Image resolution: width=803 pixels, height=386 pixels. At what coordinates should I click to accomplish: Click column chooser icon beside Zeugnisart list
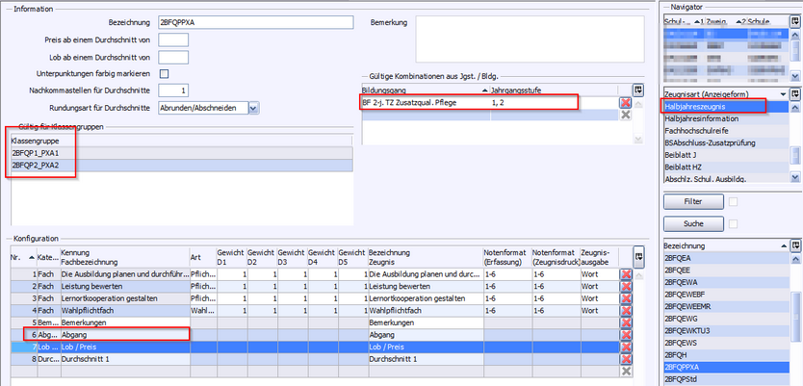pyautogui.click(x=794, y=93)
